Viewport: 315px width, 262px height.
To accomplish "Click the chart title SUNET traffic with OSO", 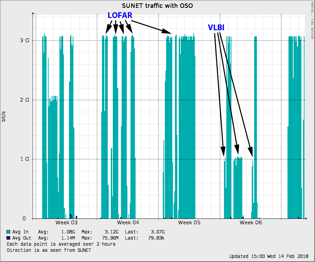I will tap(157, 6).
